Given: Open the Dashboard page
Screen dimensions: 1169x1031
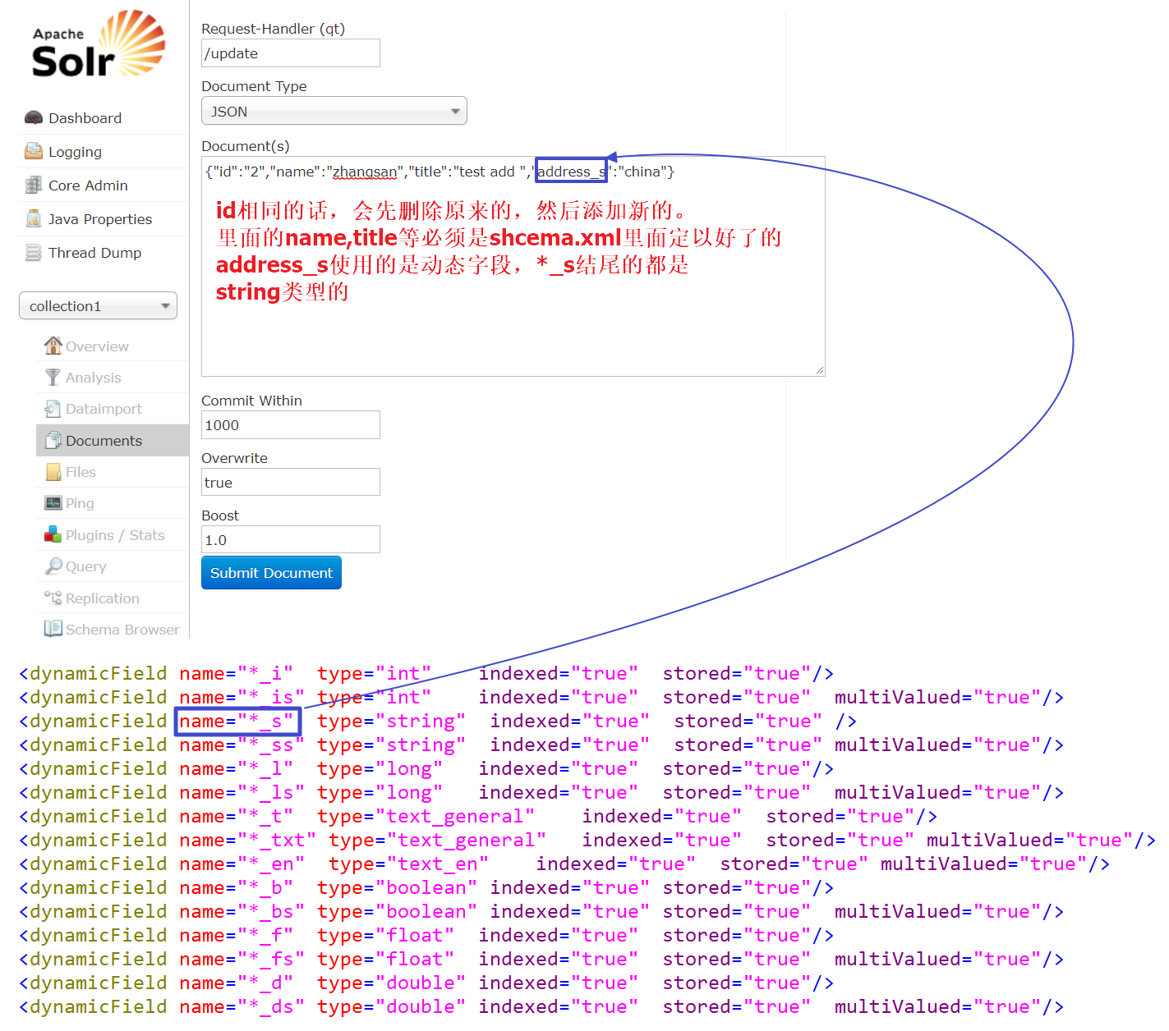Looking at the screenshot, I should 85,118.
